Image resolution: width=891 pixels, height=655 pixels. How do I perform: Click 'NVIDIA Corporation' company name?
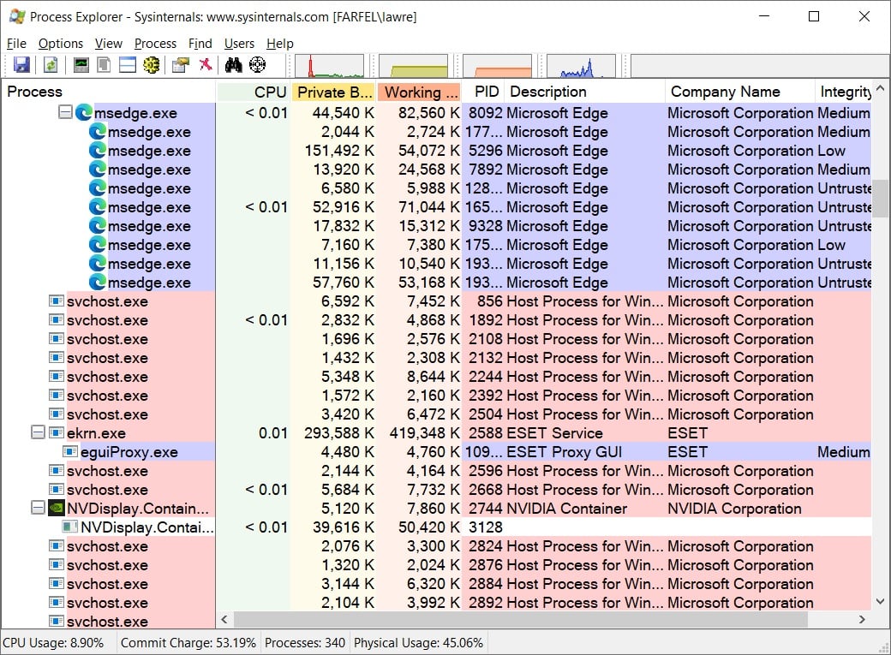pyautogui.click(x=734, y=508)
